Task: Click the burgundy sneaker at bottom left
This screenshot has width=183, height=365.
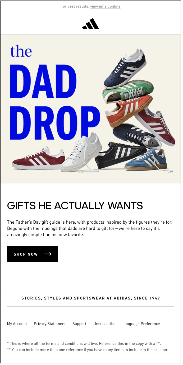Action: [38, 158]
